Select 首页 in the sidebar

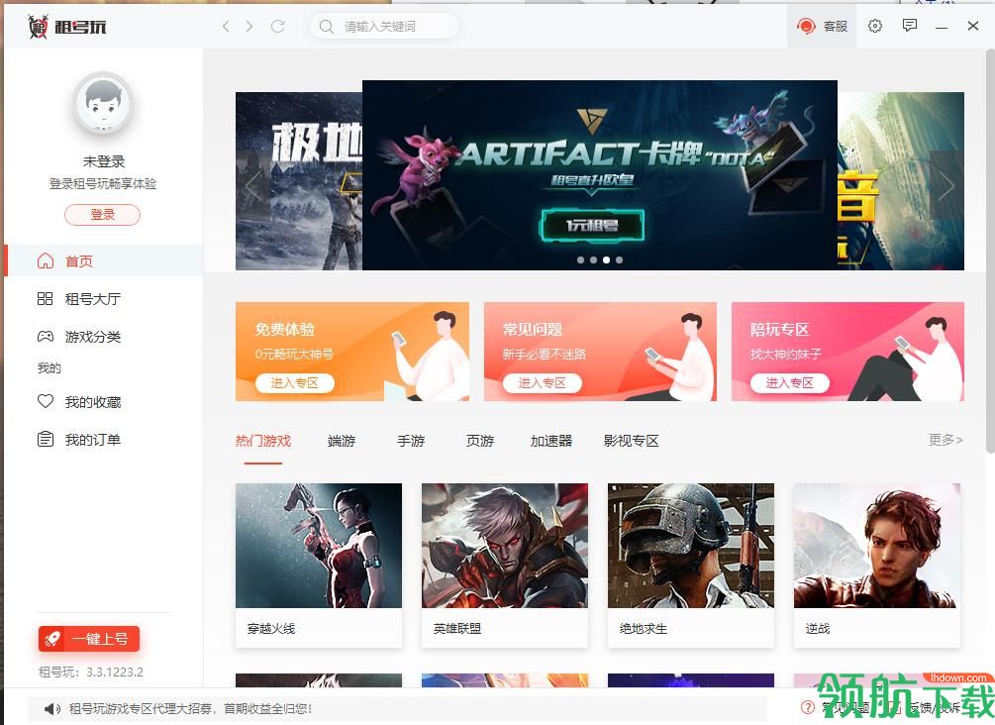tap(104, 260)
